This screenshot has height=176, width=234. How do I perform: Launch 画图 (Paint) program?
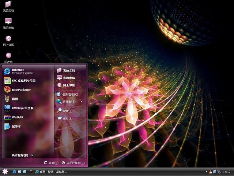click(15, 99)
